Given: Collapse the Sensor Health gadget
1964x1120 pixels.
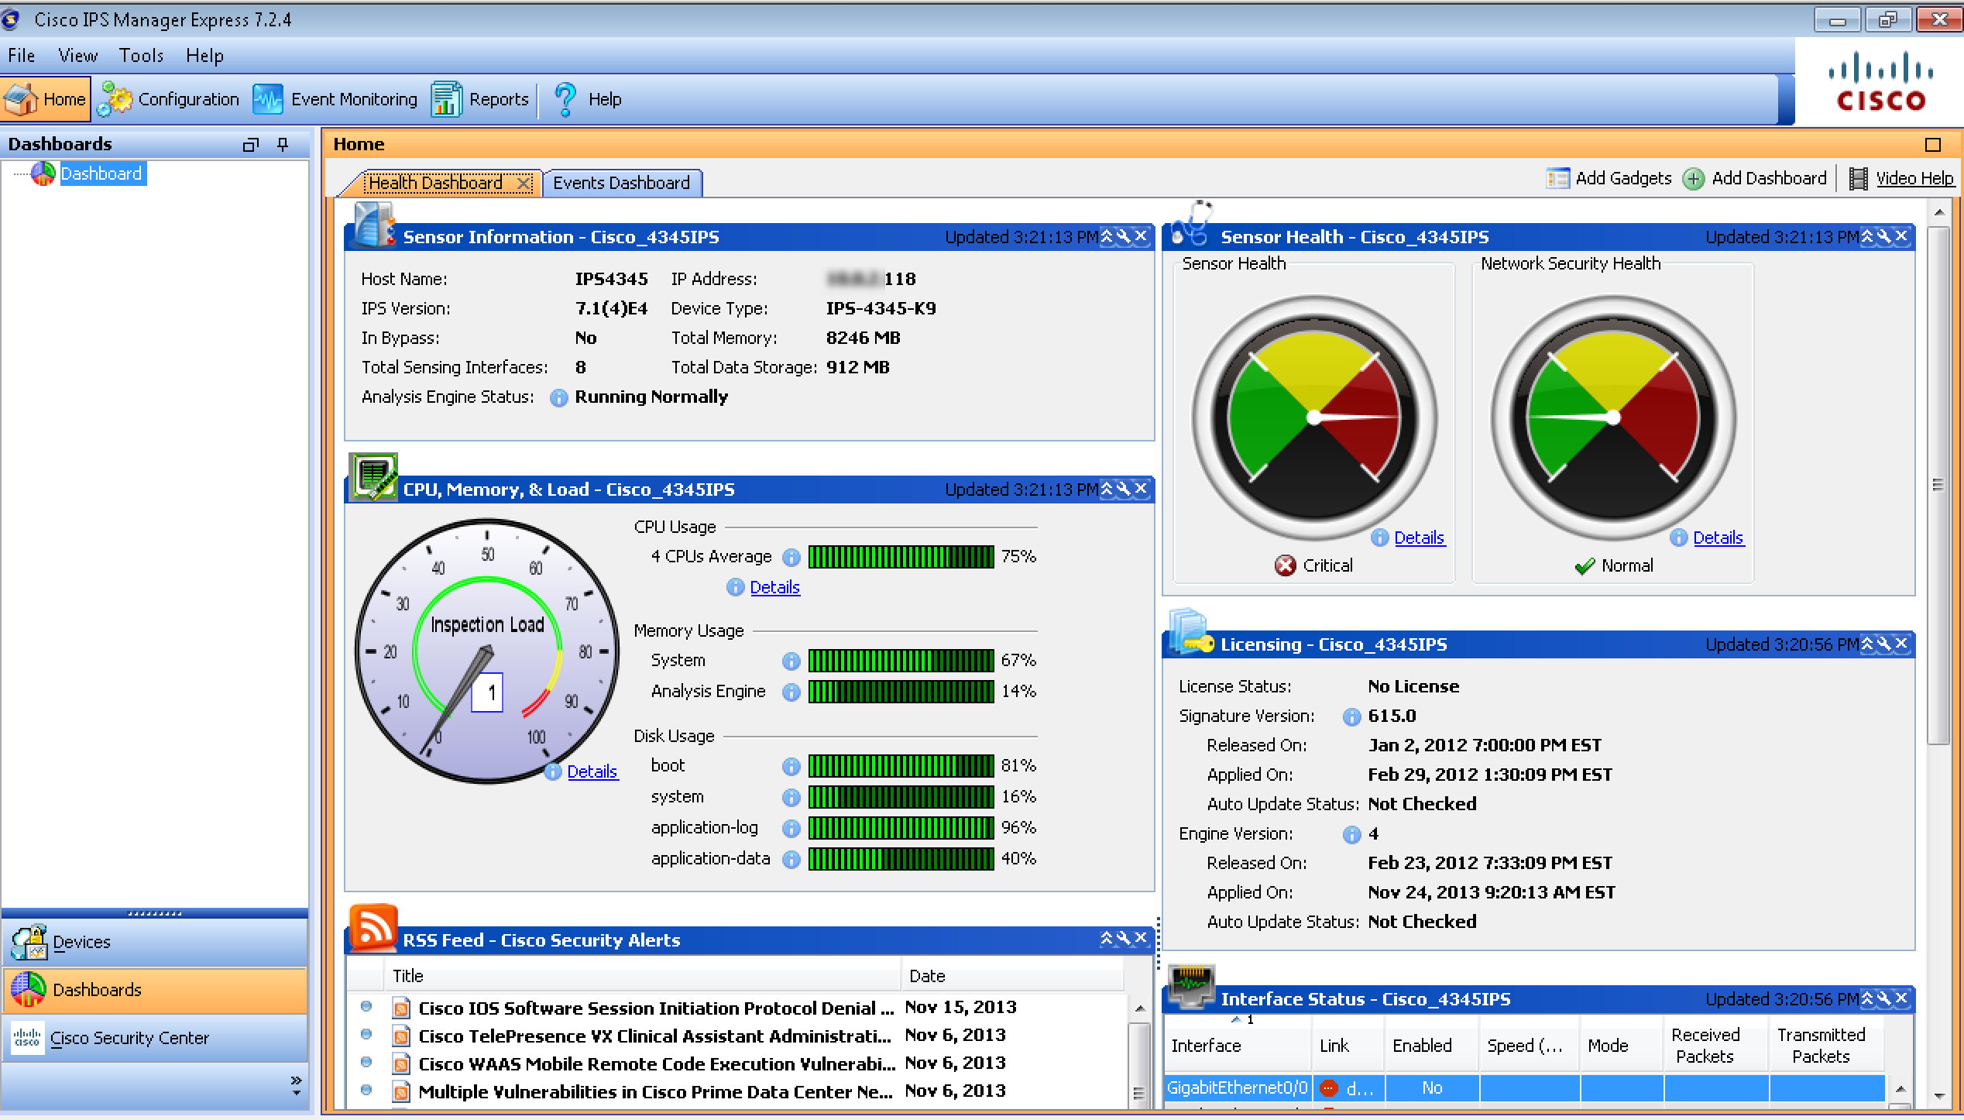Looking at the screenshot, I should point(1867,236).
